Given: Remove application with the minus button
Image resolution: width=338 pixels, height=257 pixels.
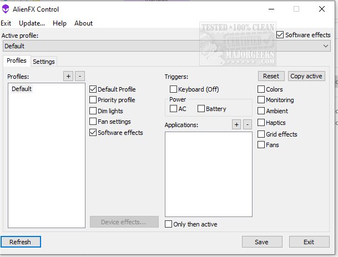Looking at the screenshot, I should (247, 125).
